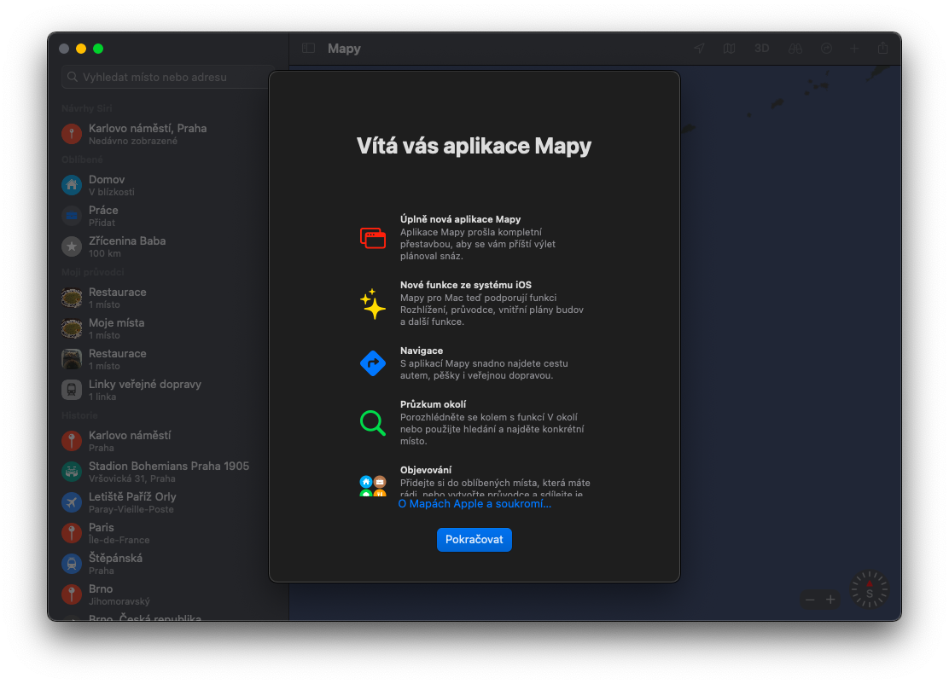The height and width of the screenshot is (684, 949).
Task: Select Letiště Paříž Orly history item
Action: tap(167, 502)
